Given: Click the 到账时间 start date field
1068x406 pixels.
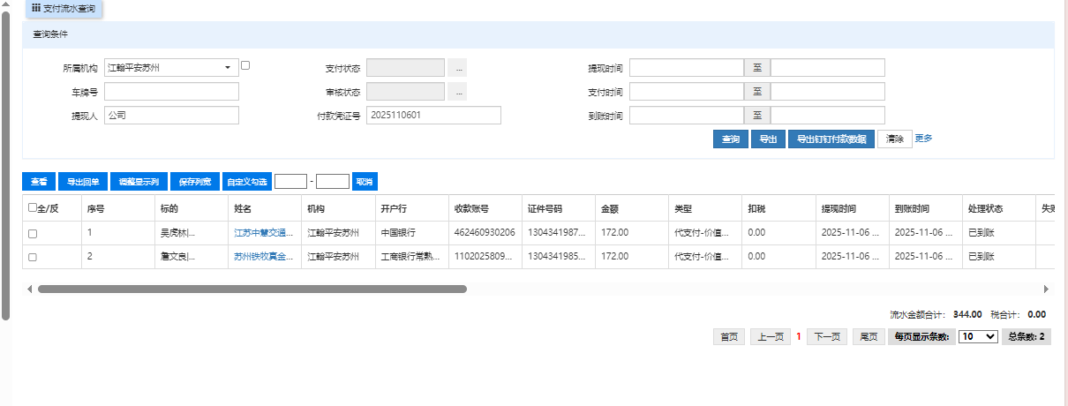Looking at the screenshot, I should tap(687, 115).
